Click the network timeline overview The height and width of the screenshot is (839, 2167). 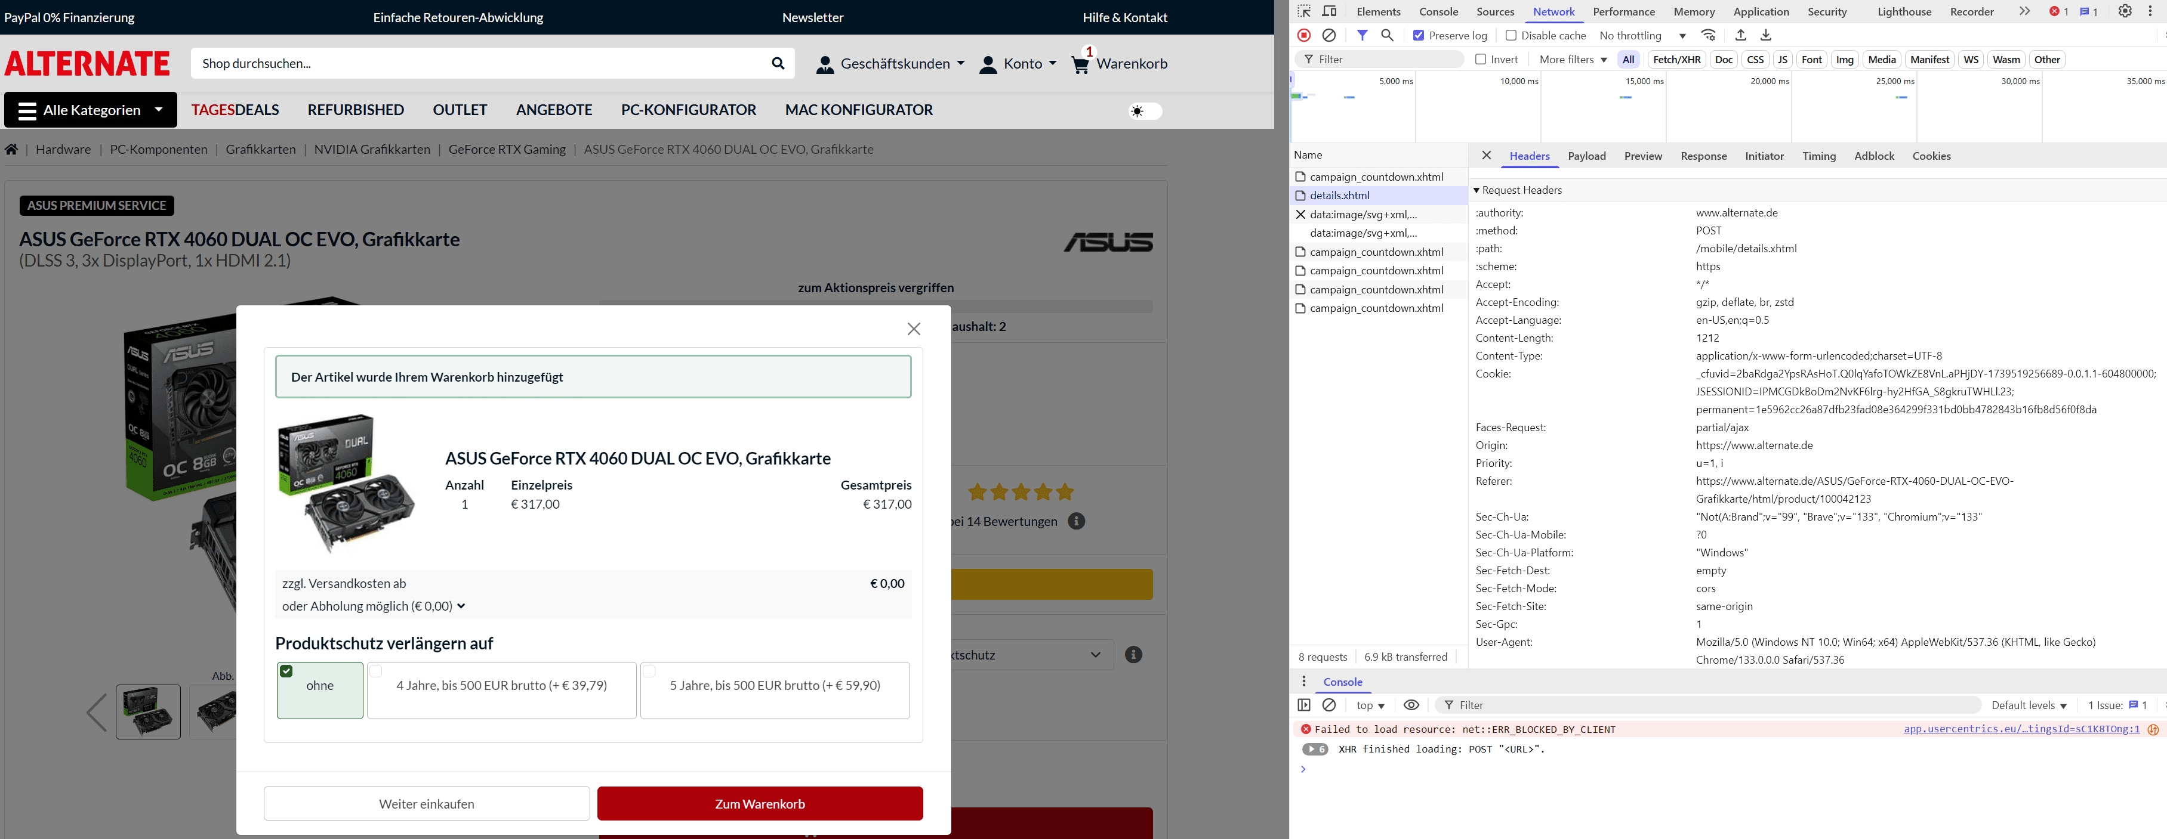(x=1728, y=107)
